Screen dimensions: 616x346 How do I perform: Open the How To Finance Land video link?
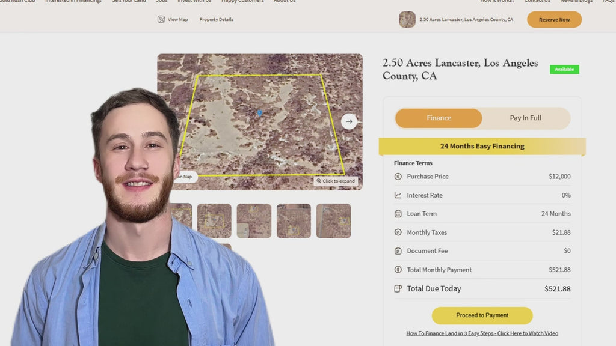482,333
